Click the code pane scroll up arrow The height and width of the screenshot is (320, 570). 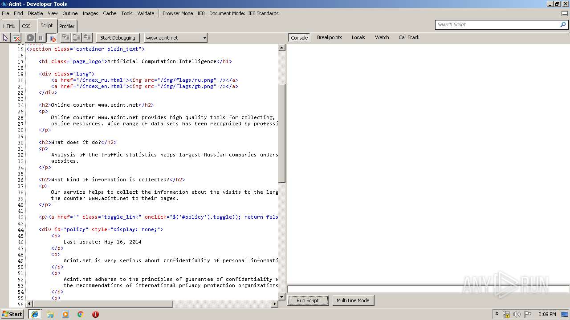(x=282, y=48)
